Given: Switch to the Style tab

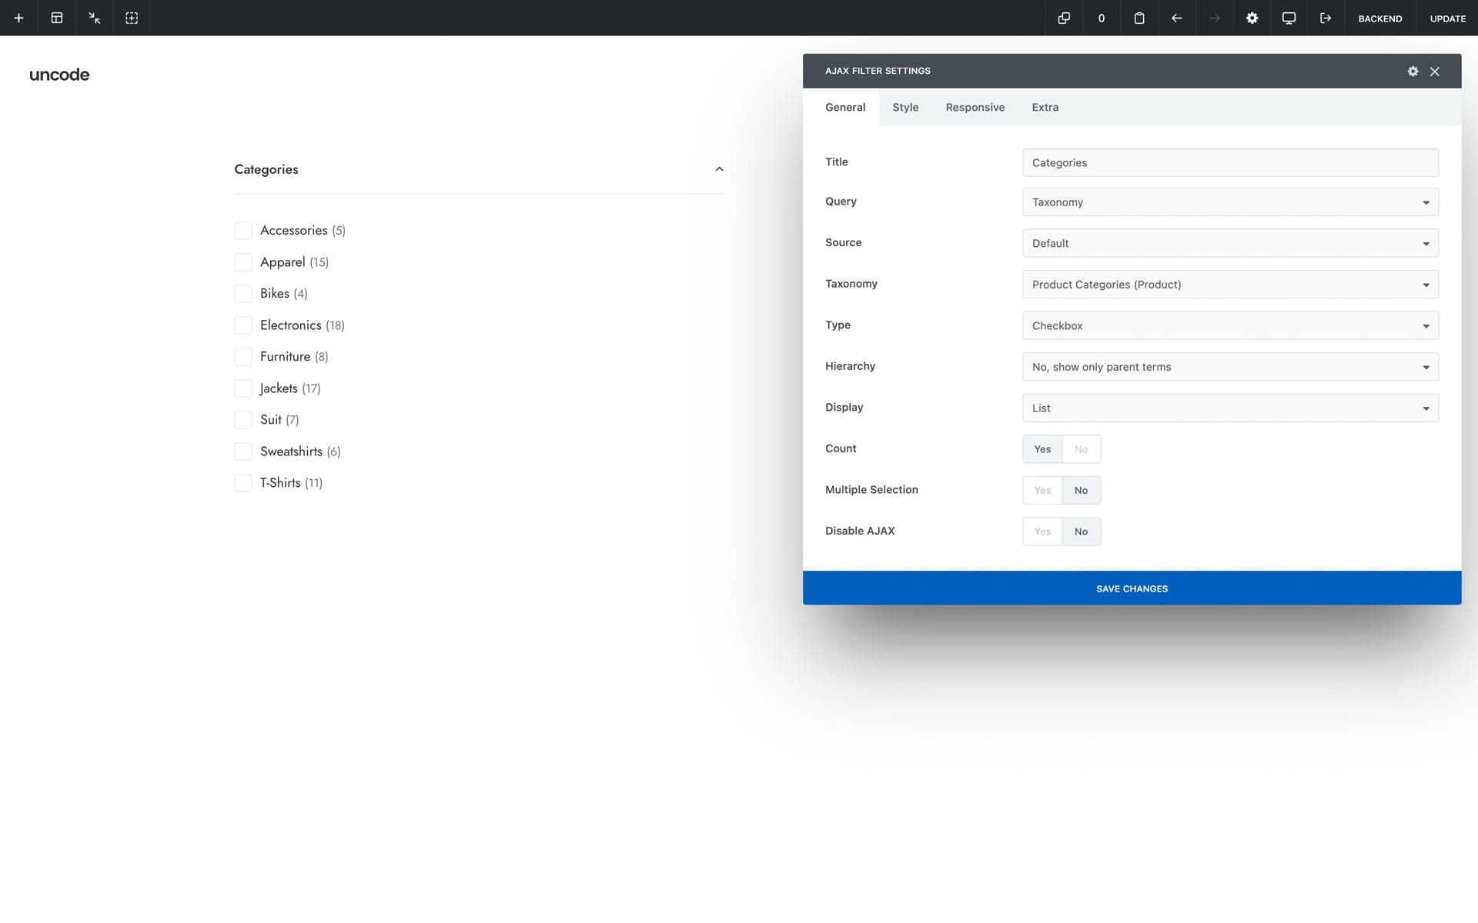Looking at the screenshot, I should [x=905, y=108].
